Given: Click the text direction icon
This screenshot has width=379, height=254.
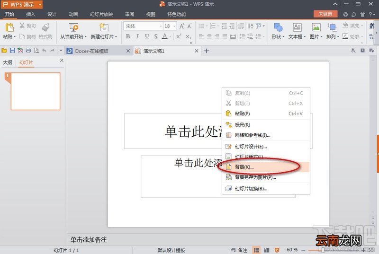Looking at the screenshot, I should tap(251, 26).
